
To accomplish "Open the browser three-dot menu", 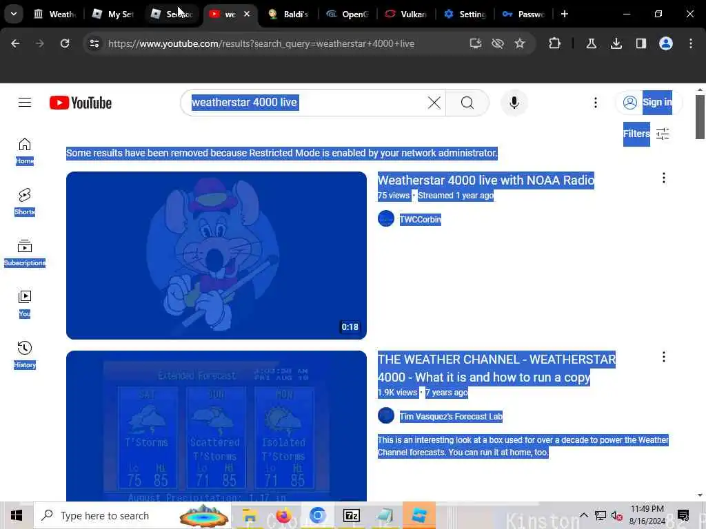I will coord(691,43).
